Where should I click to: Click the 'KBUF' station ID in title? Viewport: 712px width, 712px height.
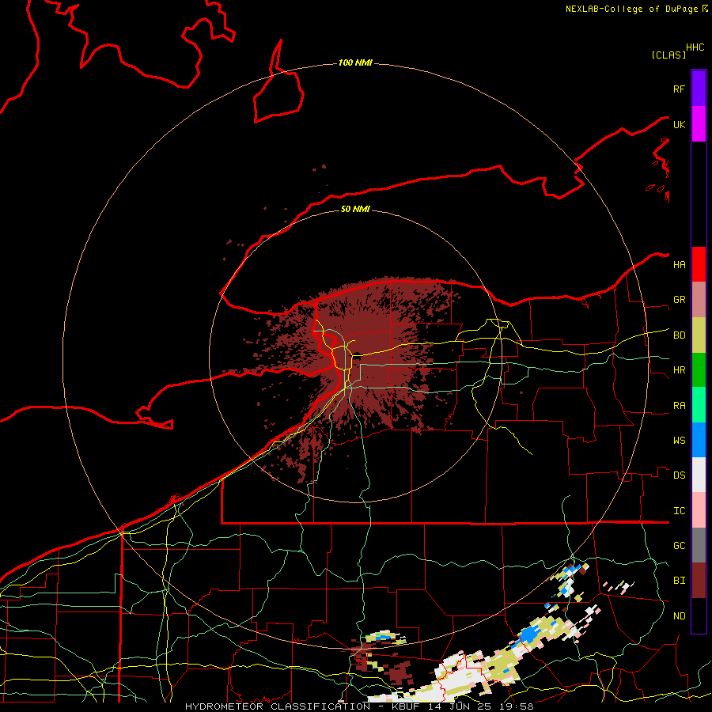coord(406,706)
